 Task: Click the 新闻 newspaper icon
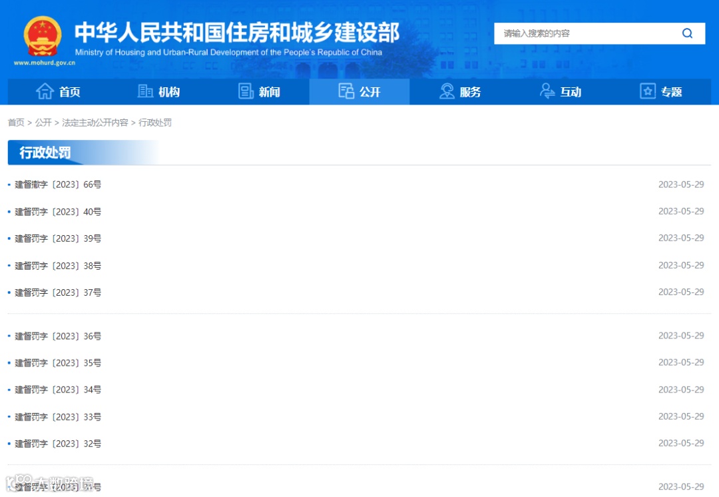click(246, 91)
